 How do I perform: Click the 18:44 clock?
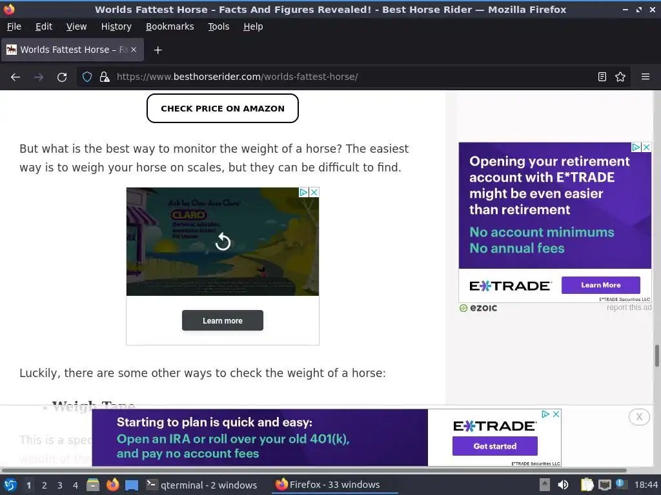pyautogui.click(x=646, y=485)
